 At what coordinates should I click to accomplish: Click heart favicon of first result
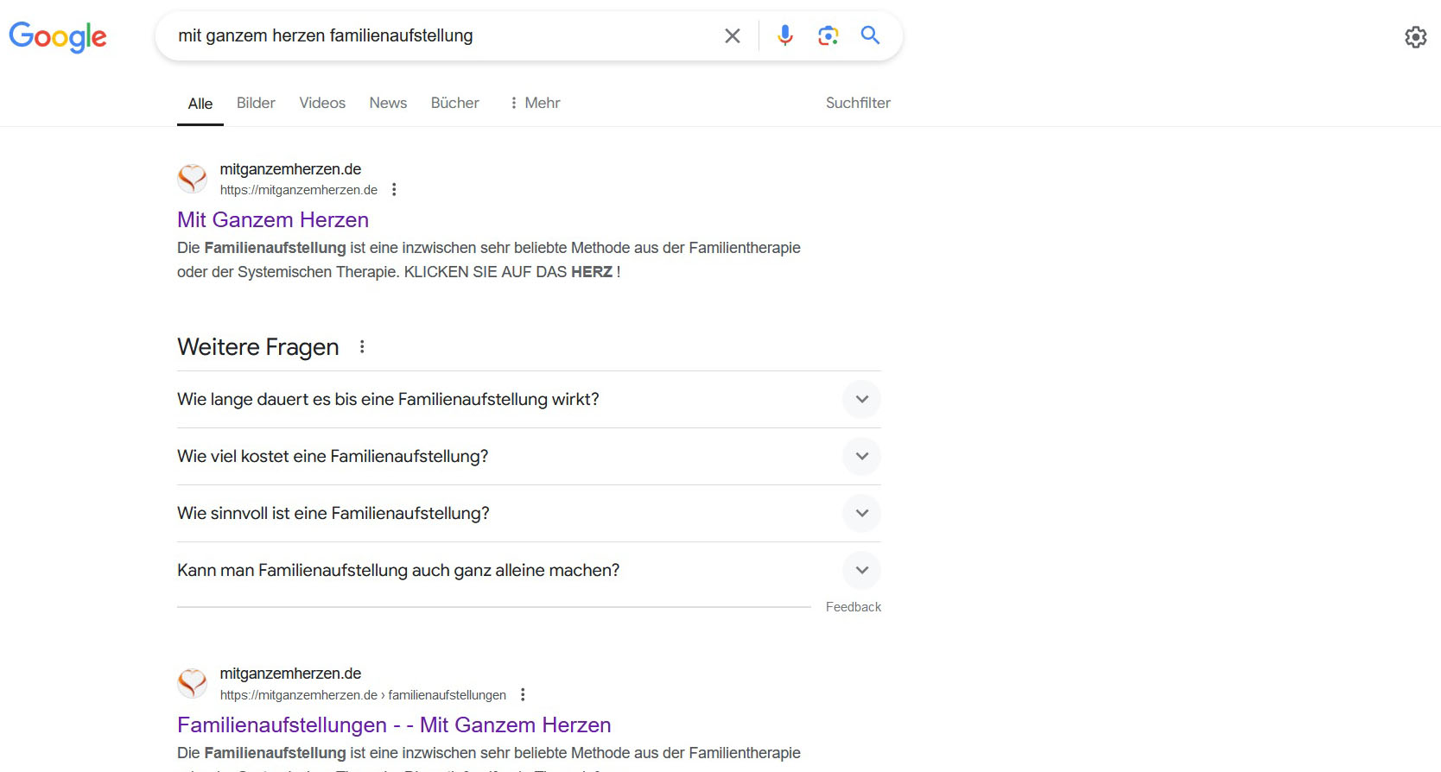click(193, 179)
